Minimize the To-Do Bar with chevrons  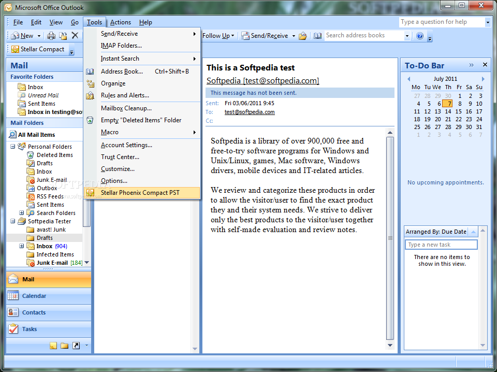471,65
